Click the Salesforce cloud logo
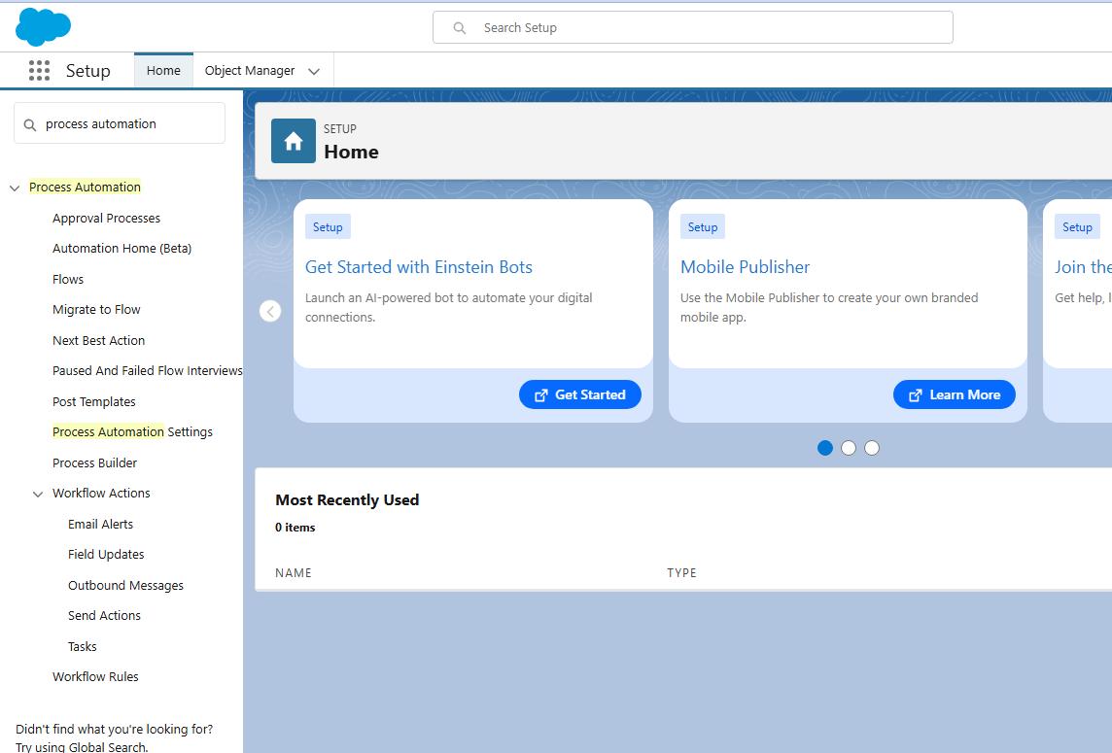The height and width of the screenshot is (753, 1112). [43, 26]
